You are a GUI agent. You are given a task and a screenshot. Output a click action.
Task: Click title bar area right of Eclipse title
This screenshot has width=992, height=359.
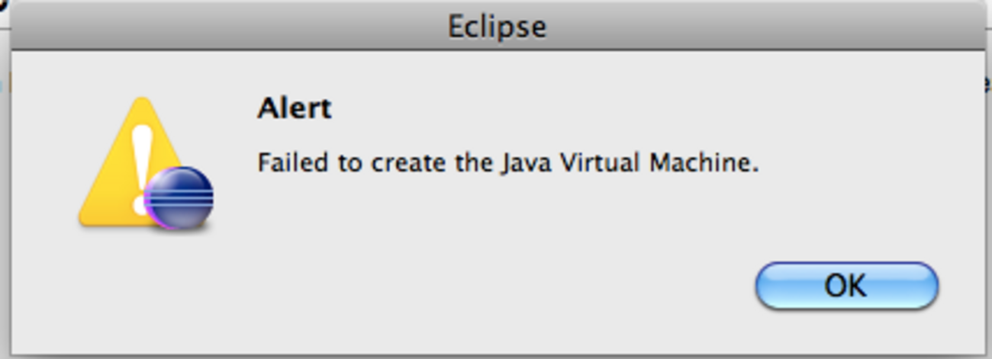tap(763, 27)
